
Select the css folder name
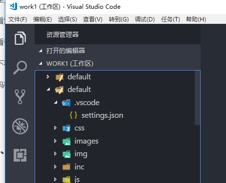pos(80,128)
